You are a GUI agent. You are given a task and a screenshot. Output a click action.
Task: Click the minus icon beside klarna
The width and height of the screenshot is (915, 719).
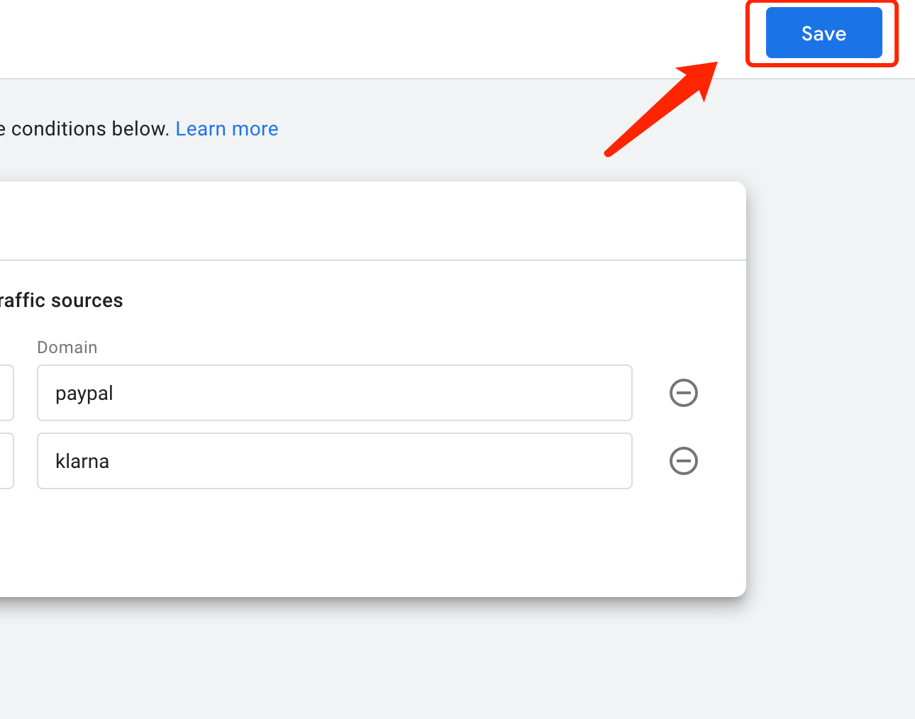(684, 461)
